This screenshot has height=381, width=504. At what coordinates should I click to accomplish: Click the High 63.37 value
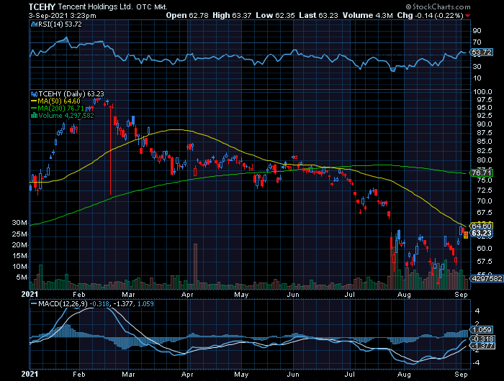coord(232,15)
